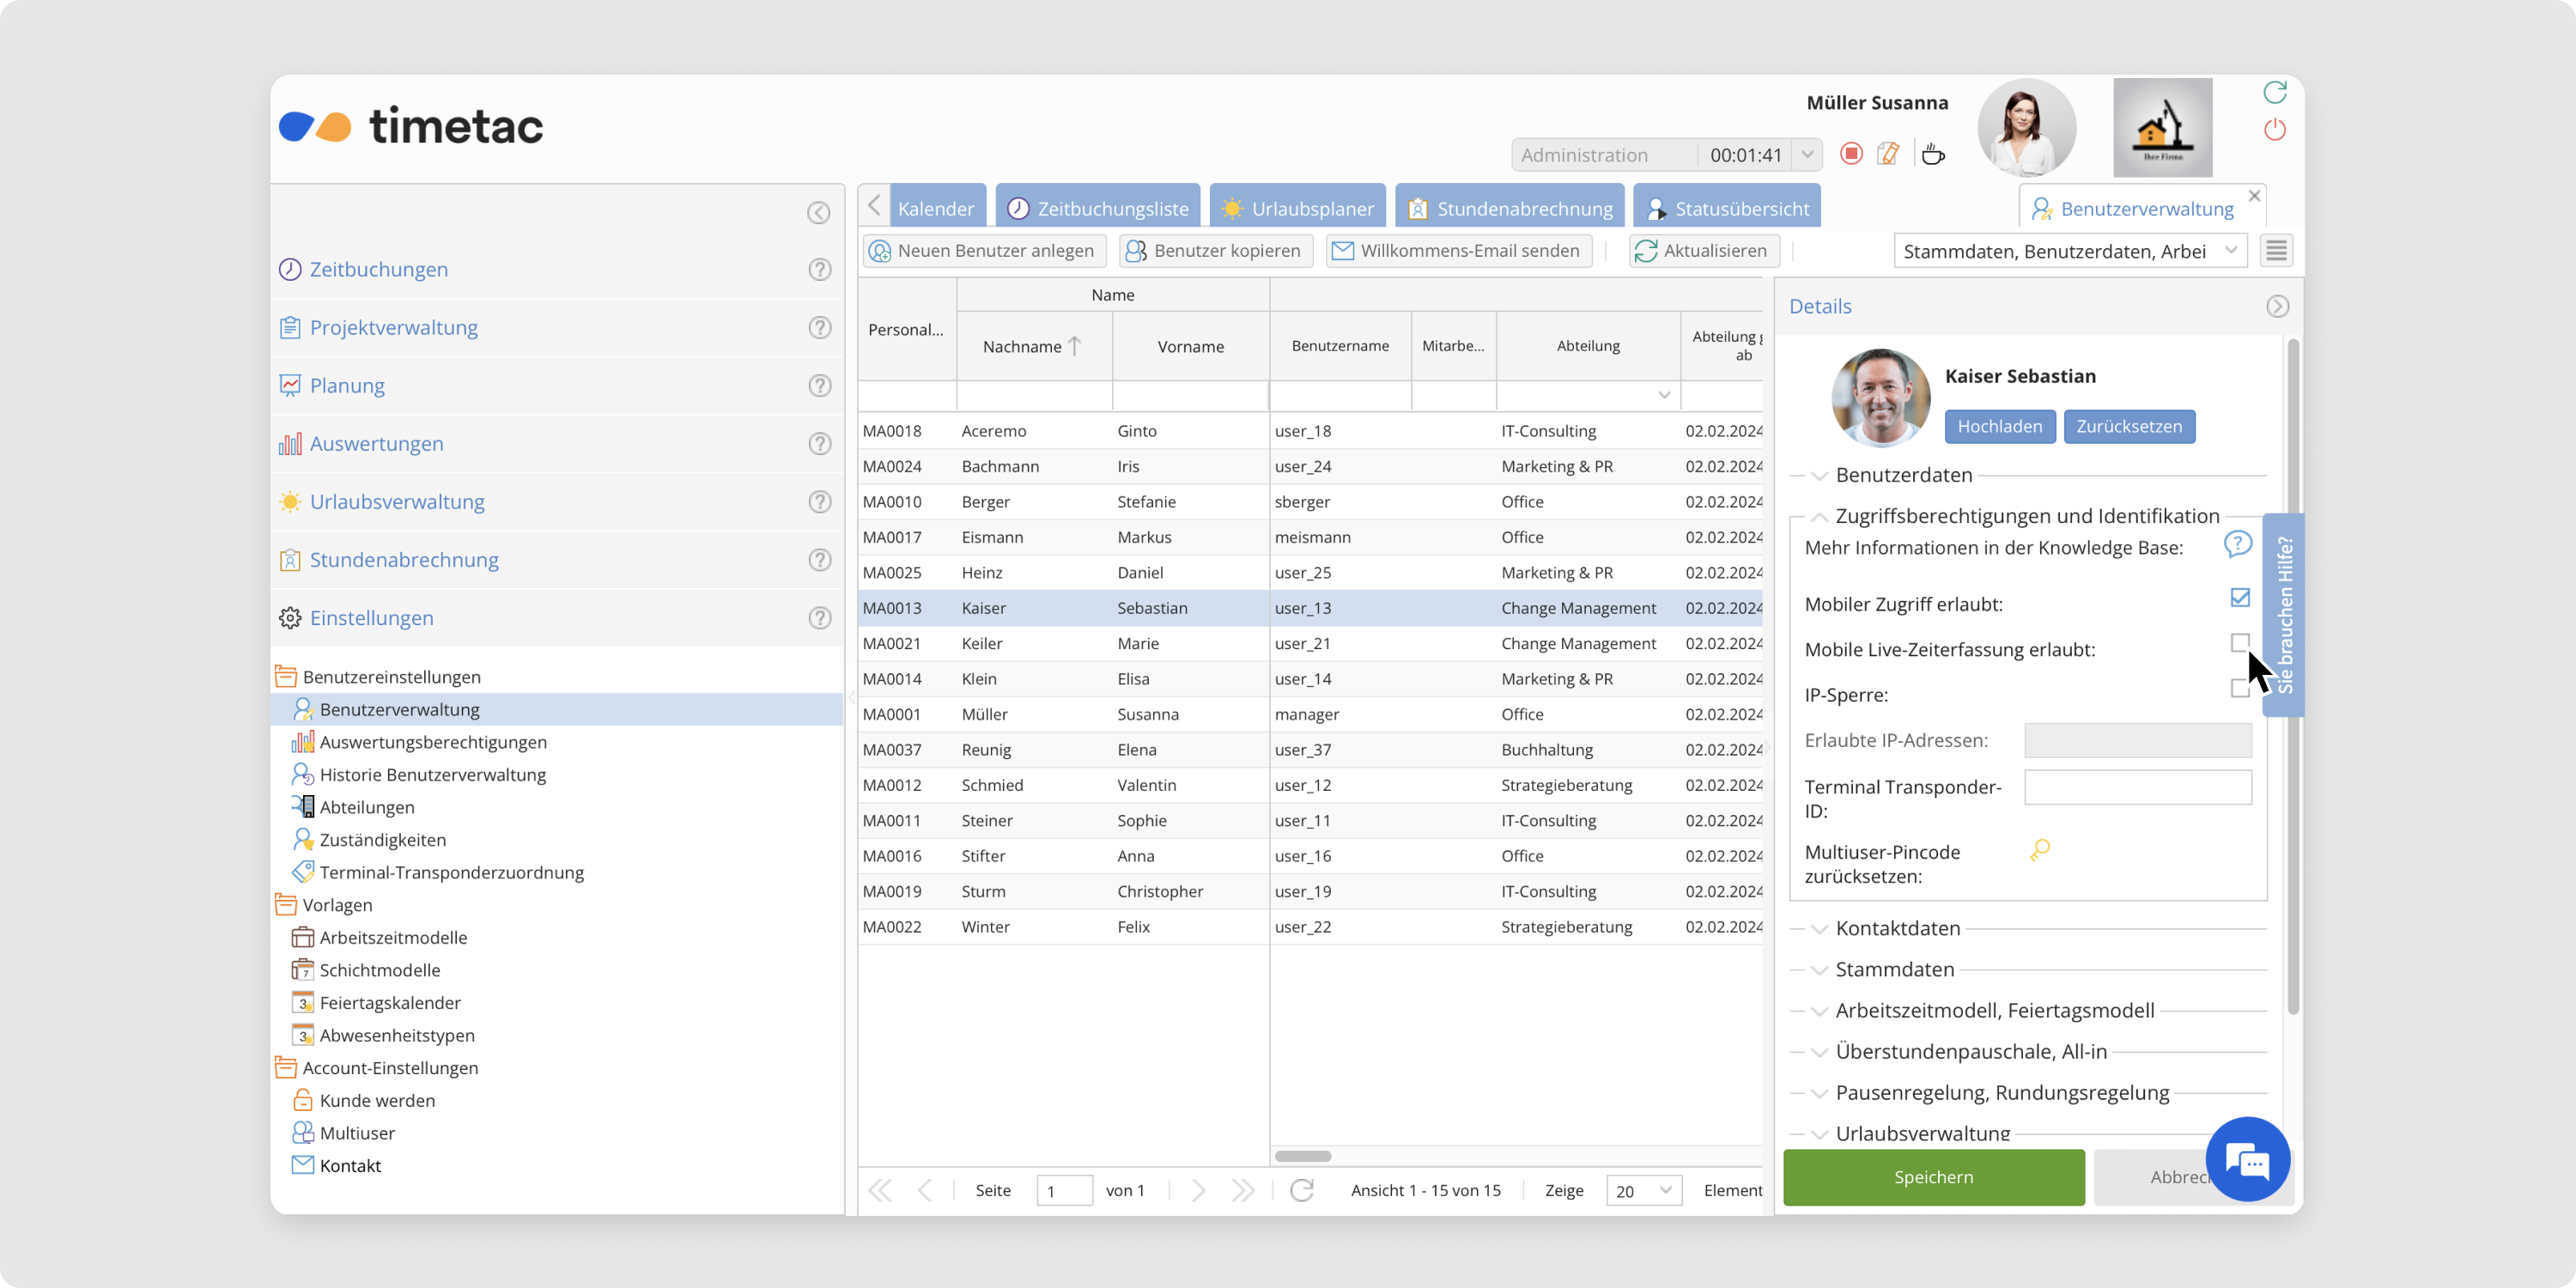Click the green refresh icon at top right
The height and width of the screenshot is (1288, 2576).
point(2275,92)
